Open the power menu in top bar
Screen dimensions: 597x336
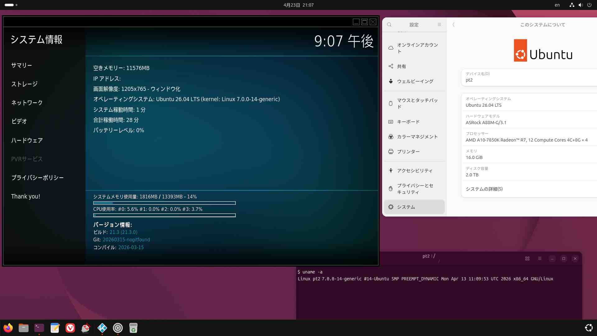pos(589,5)
